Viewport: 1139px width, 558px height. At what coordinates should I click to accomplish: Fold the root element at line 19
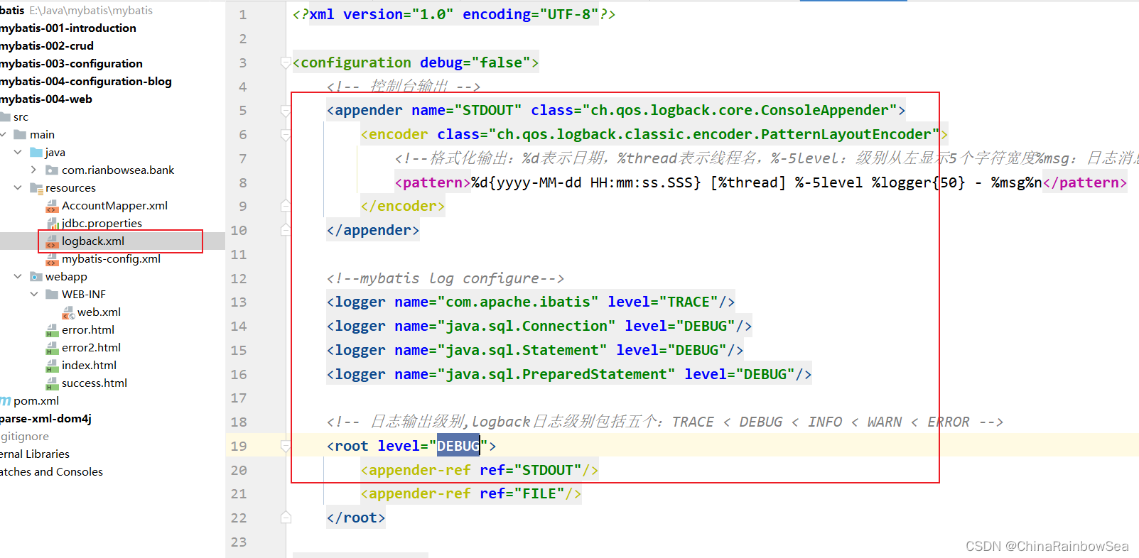click(x=285, y=447)
